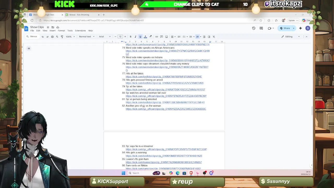
Task: View the cloud save status
Action: click(x=58, y=27)
